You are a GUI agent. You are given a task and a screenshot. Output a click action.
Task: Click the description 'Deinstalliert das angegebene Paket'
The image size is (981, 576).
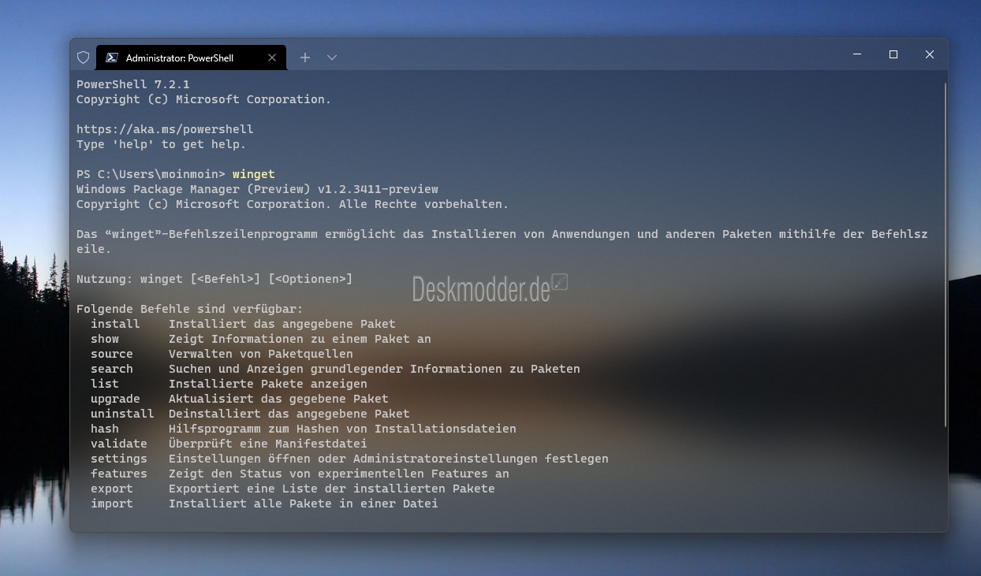tap(289, 414)
